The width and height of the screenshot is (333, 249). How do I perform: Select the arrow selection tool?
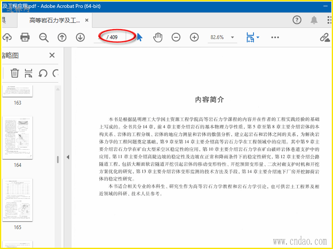pos(139,37)
